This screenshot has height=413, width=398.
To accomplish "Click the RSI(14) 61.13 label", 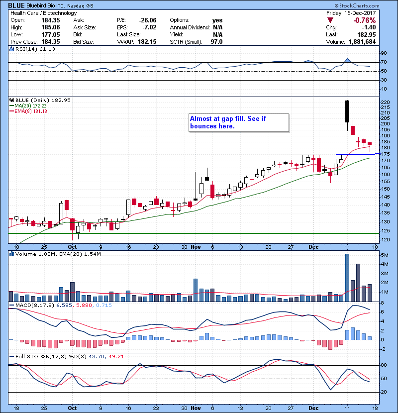I will coord(35,49).
